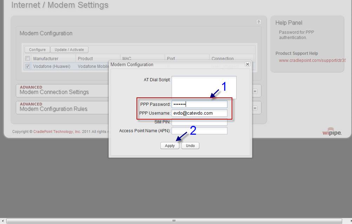Sort by the Manufacturer column header

coord(46,58)
